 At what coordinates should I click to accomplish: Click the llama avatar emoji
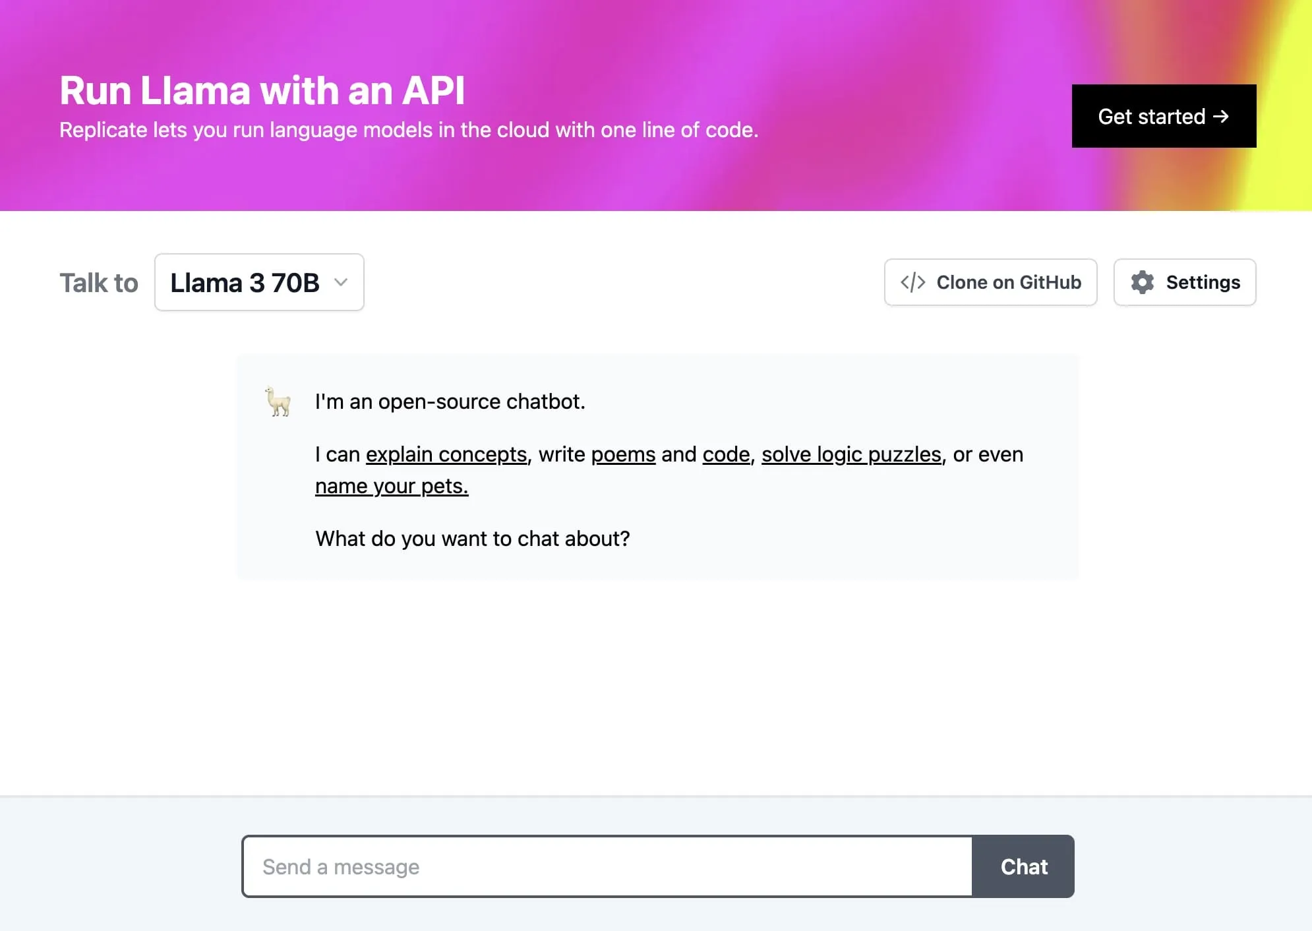click(278, 402)
